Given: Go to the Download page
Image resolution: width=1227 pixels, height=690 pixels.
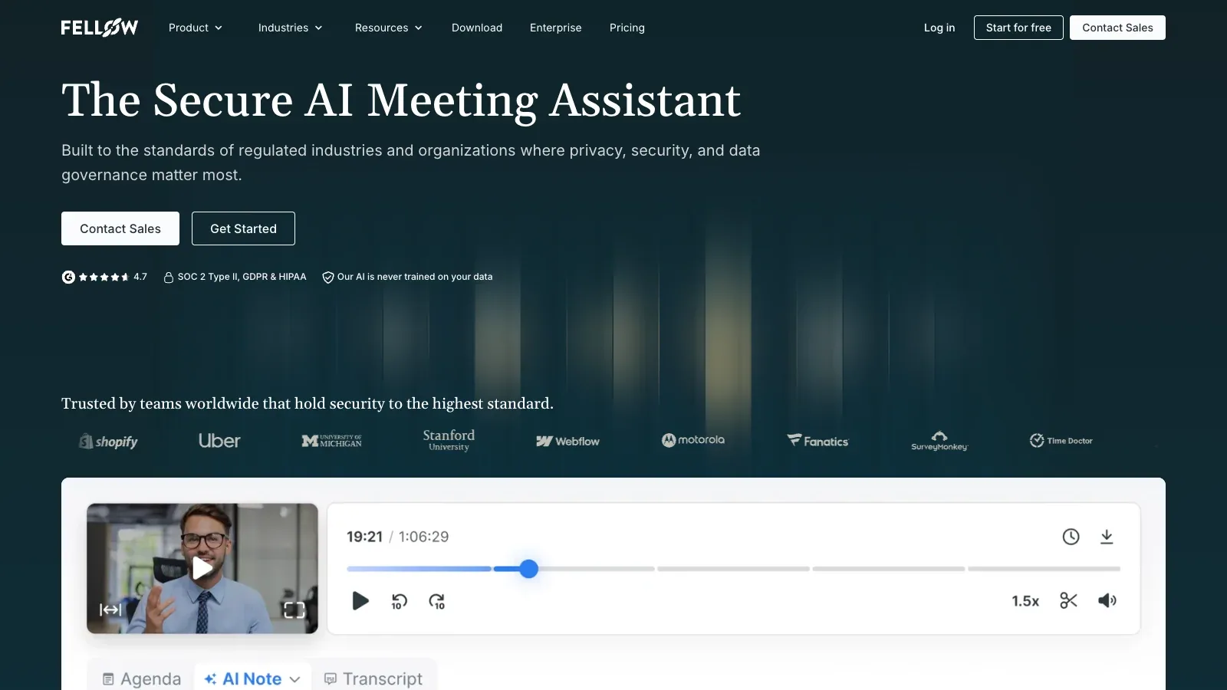Looking at the screenshot, I should click(477, 28).
